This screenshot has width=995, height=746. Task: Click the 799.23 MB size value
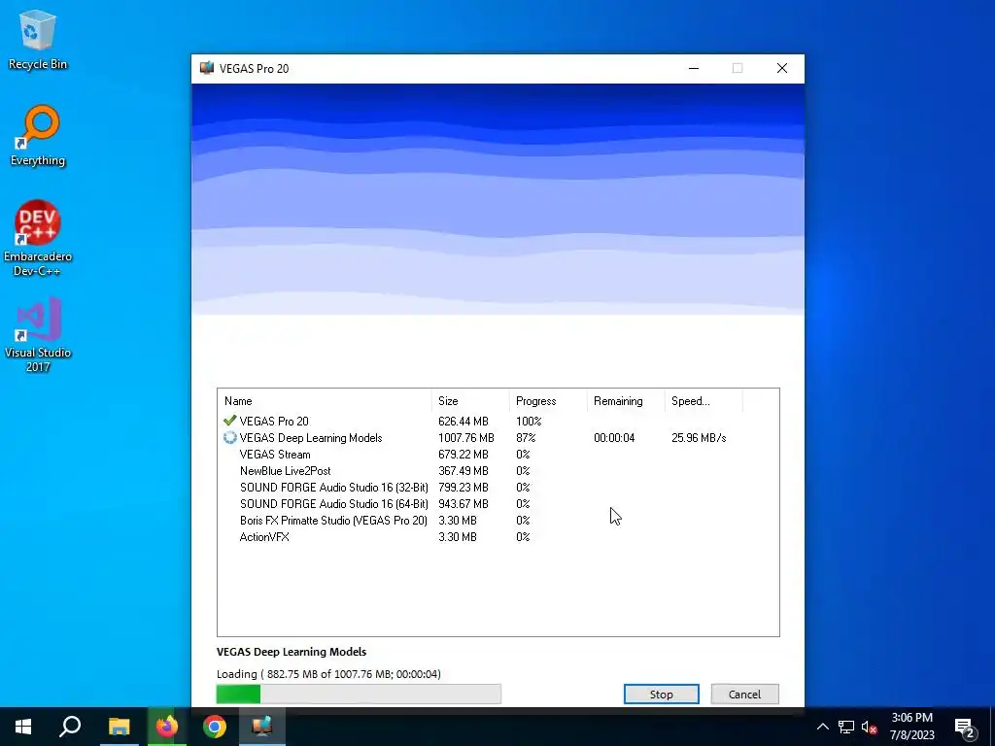pos(463,488)
